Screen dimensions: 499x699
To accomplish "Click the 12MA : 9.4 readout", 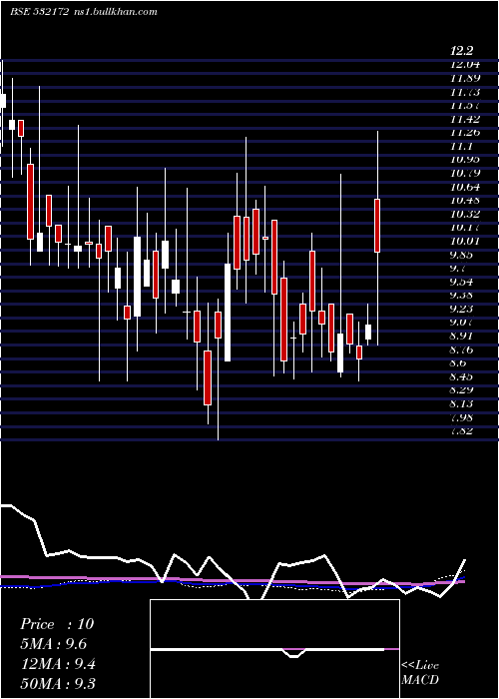I will [57, 664].
